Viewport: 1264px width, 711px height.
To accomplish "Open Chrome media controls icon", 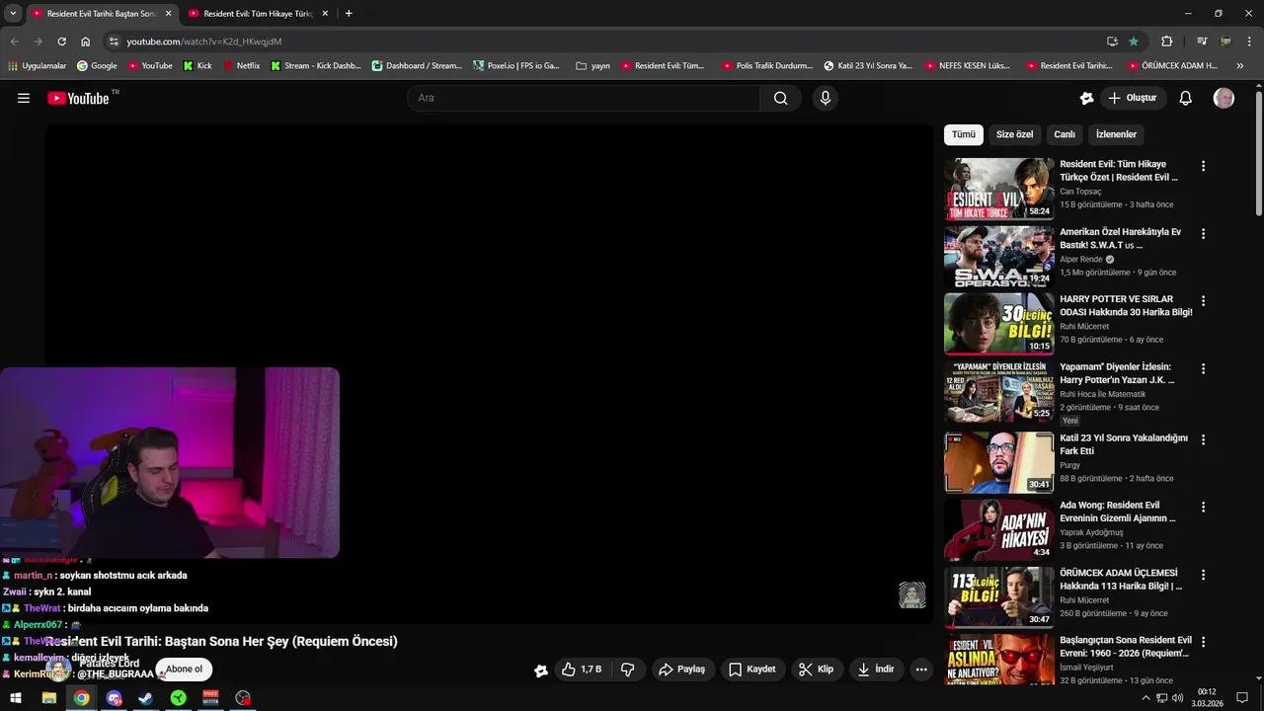I will click(1202, 41).
